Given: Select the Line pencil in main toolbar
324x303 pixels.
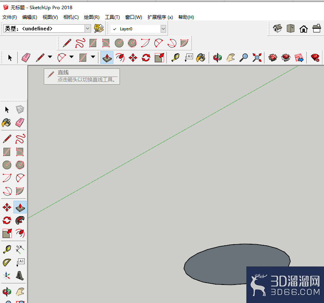Looking at the screenshot, I should pos(40,58).
